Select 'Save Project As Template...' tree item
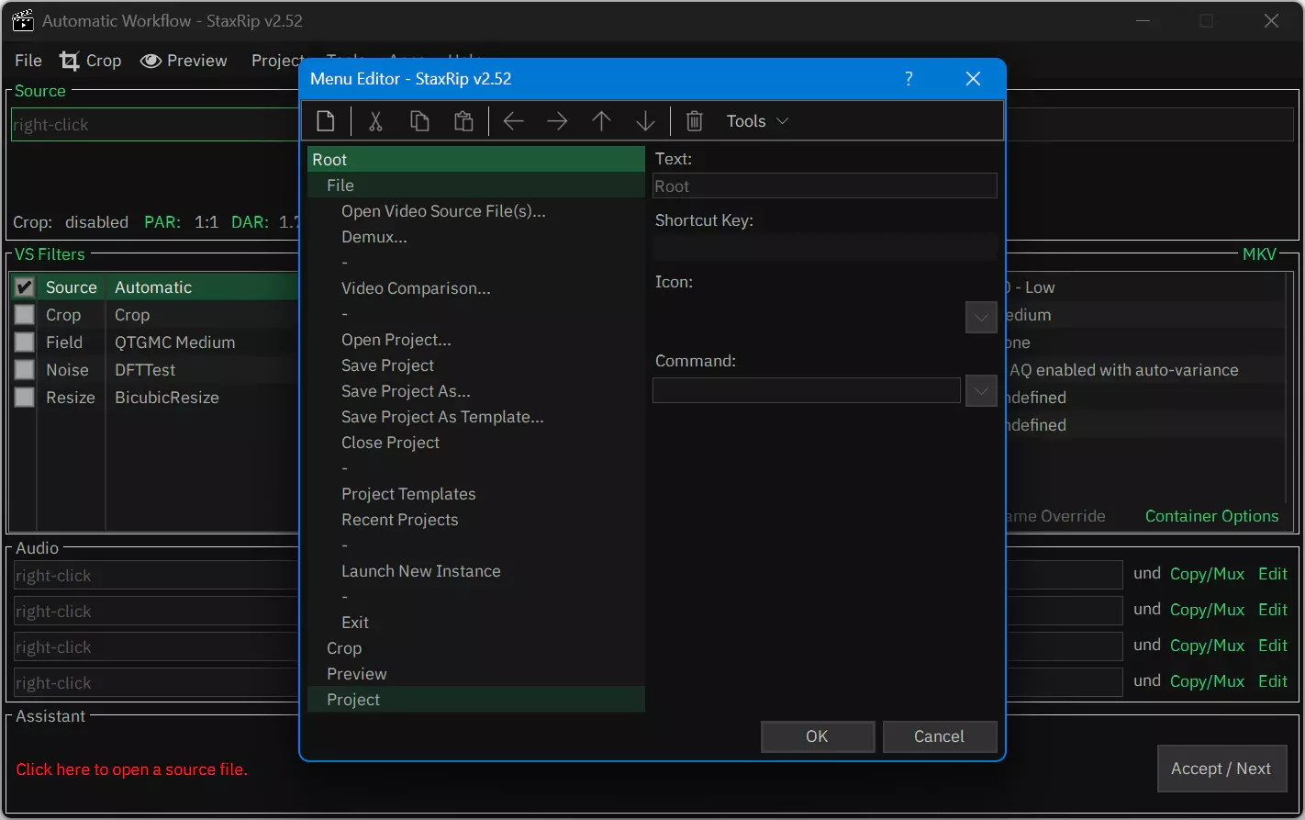 click(x=442, y=417)
